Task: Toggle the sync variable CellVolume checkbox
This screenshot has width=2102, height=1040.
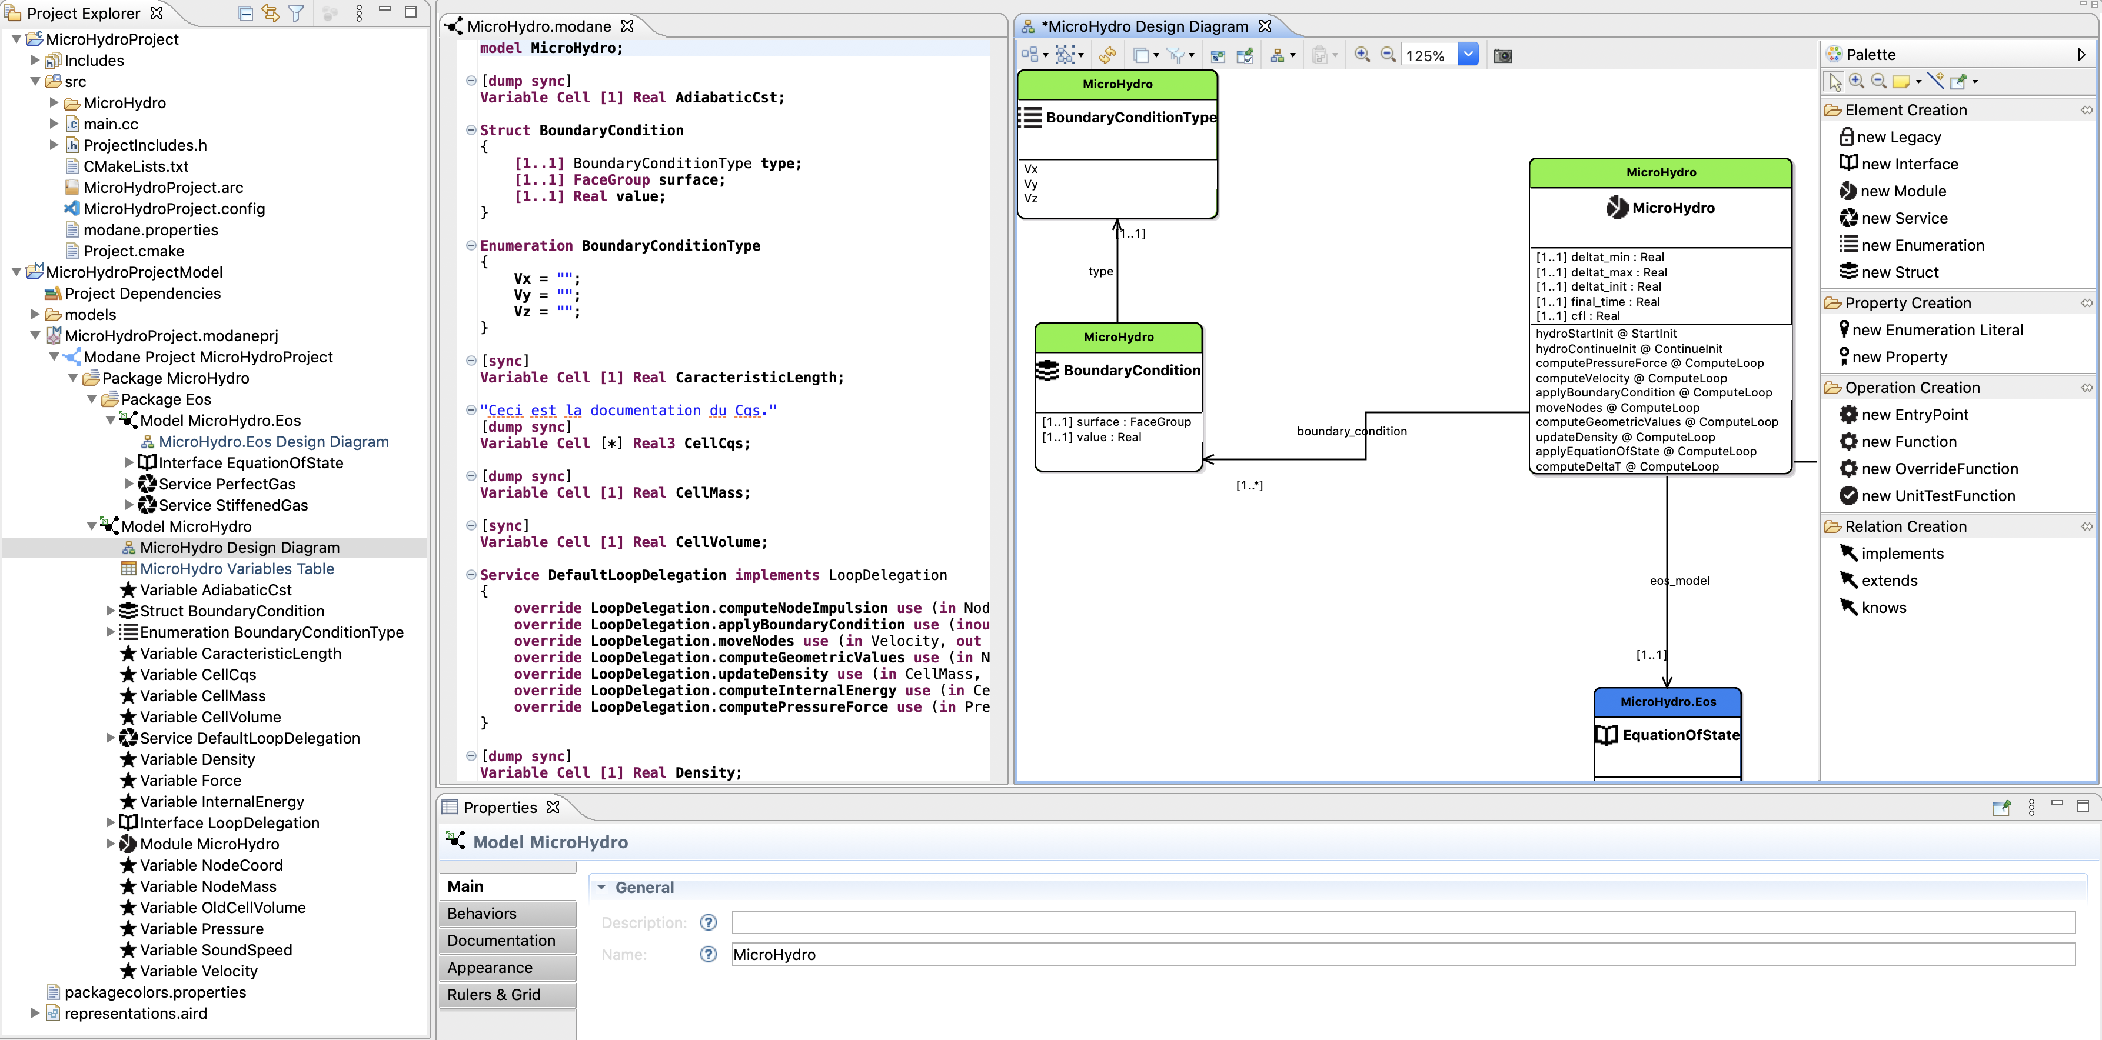Action: (469, 525)
